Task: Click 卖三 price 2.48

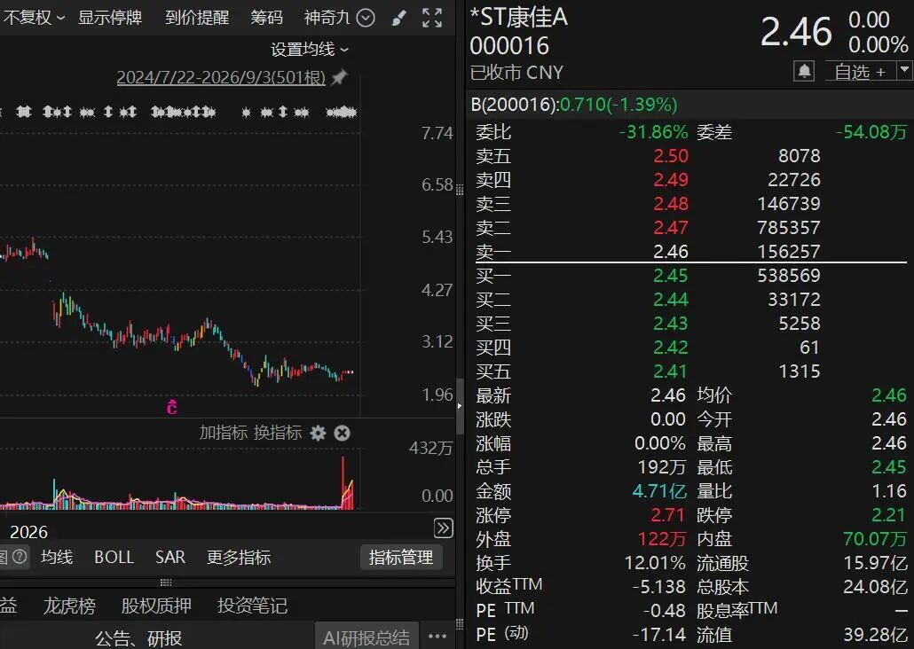Action: click(x=670, y=203)
